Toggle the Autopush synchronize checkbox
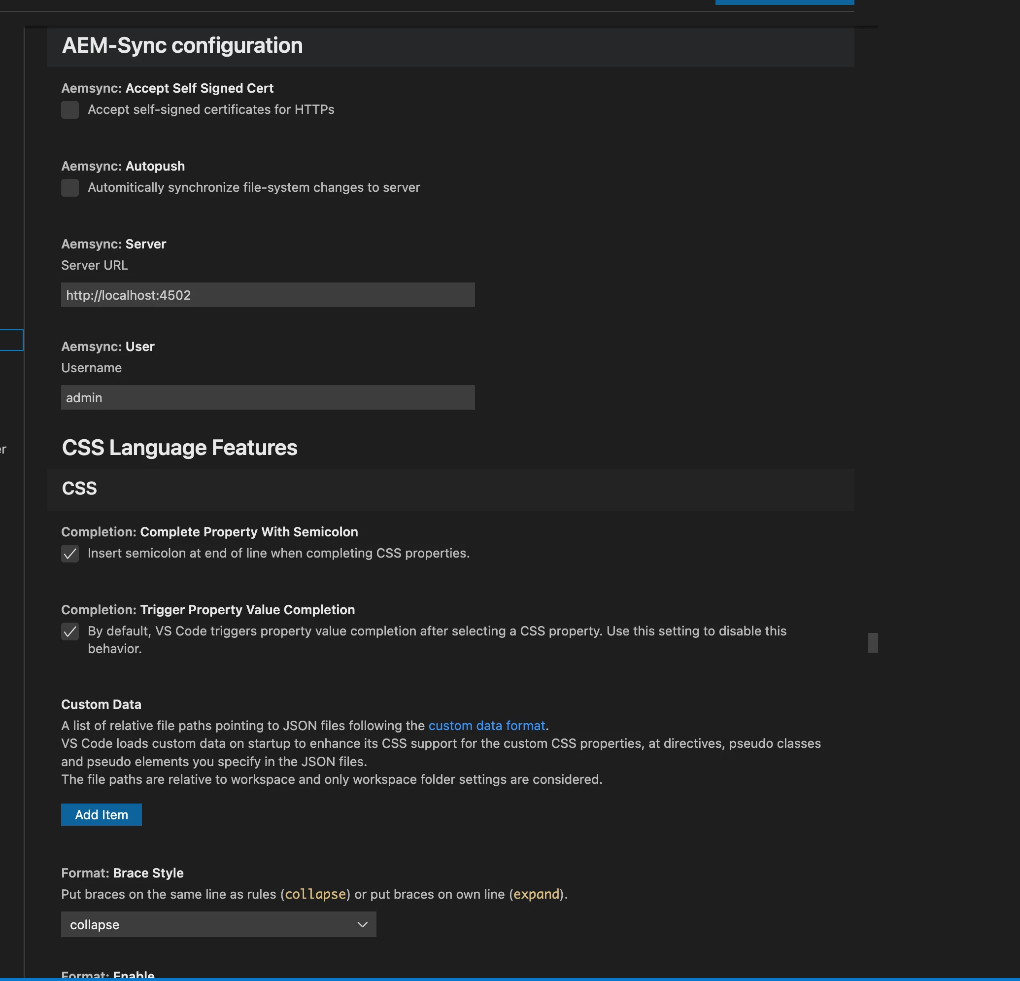Viewport: 1020px width, 981px height. pos(70,187)
